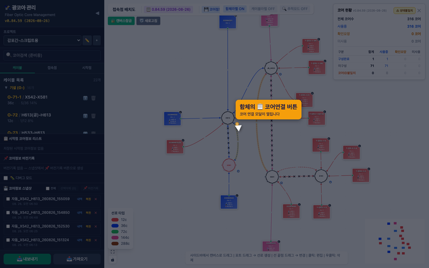Select cable row O-72 / H613(공)-H613
Screen dimensions: 429x268
coord(52,117)
